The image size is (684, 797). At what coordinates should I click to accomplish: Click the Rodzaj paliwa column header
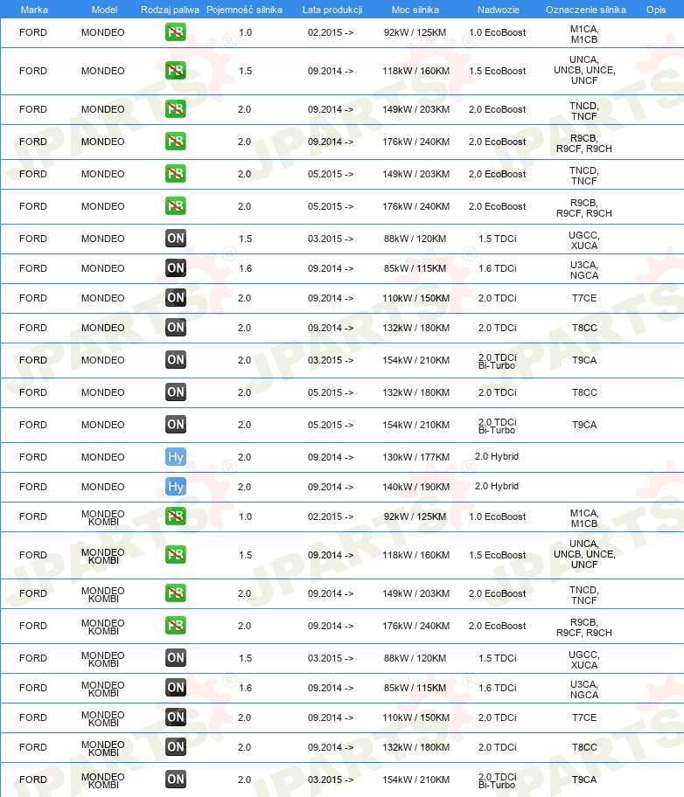[170, 10]
